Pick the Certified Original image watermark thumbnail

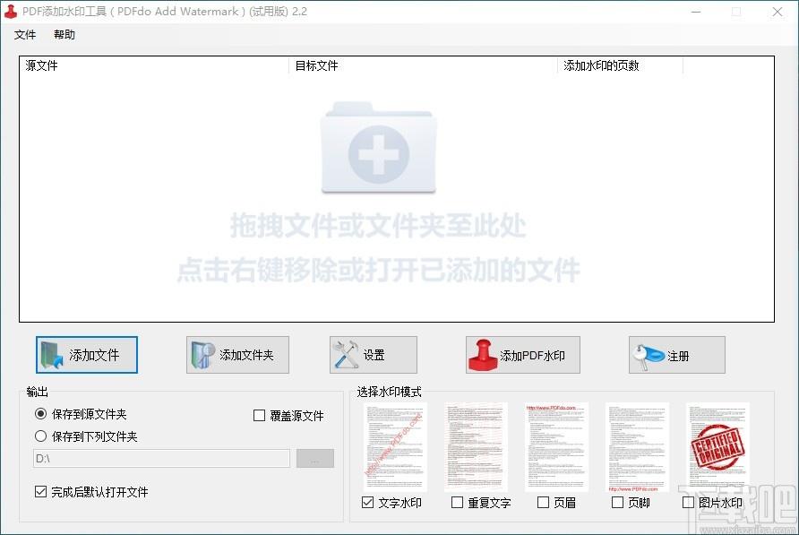click(x=717, y=446)
